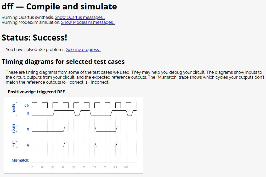Image resolution: width=266 pixels, height=177 pixels.
Task: Click the rotated Inputs group label
Action: pos(13,109)
